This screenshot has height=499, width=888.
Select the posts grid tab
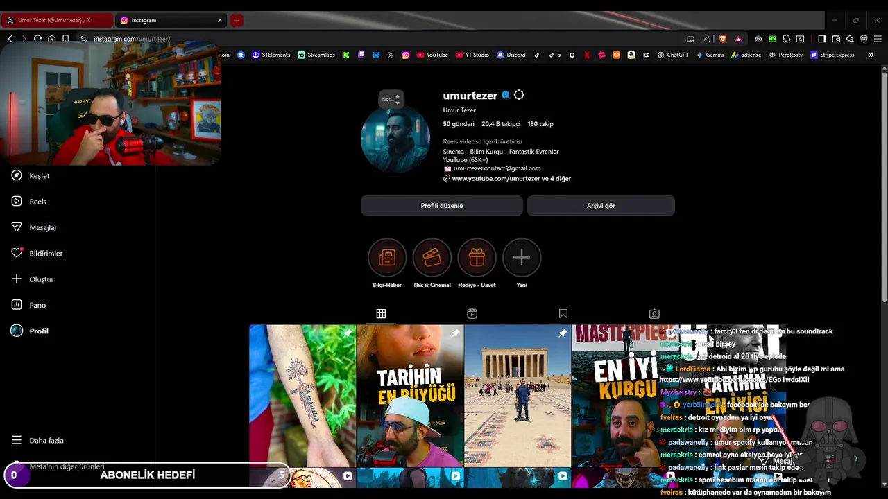click(381, 314)
